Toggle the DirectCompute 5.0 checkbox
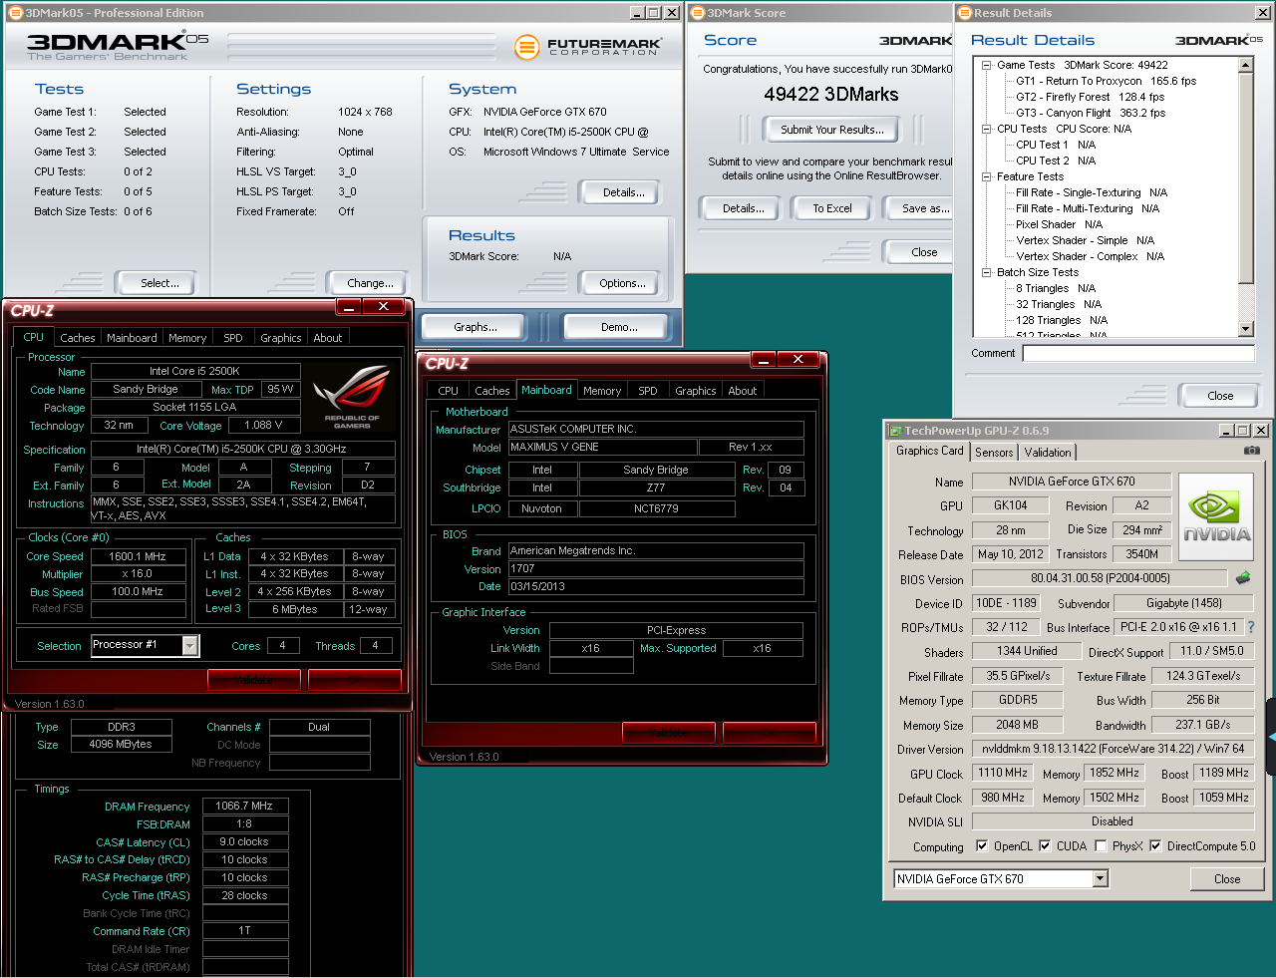The width and height of the screenshot is (1276, 978). point(1155,845)
